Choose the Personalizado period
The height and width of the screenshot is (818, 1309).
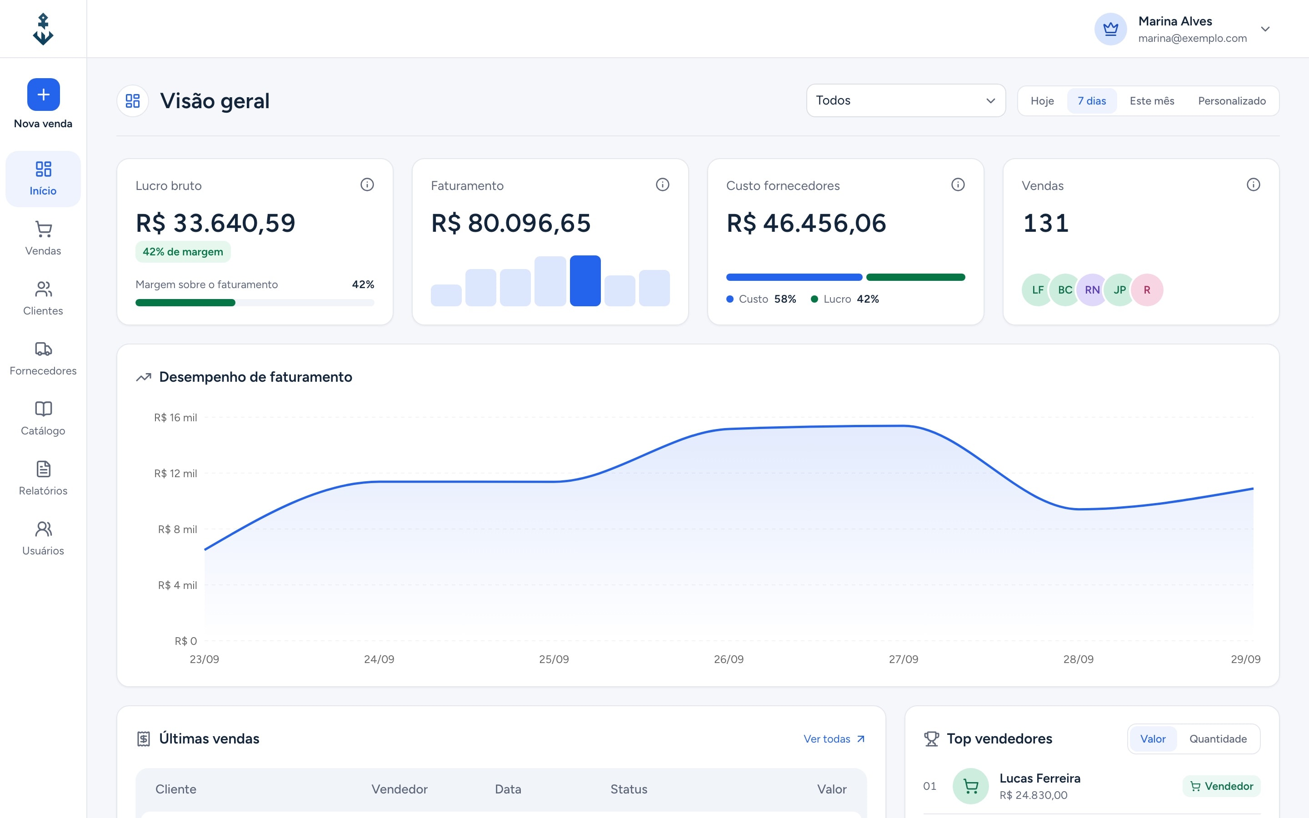click(x=1232, y=101)
